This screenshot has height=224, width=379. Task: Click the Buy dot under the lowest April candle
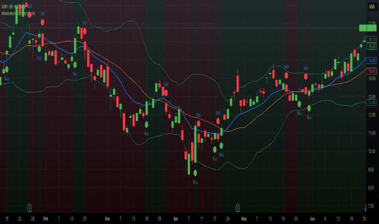coord(195,173)
